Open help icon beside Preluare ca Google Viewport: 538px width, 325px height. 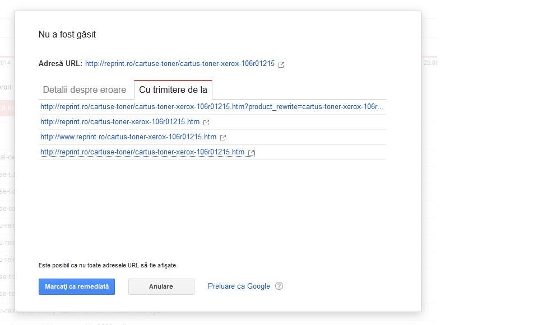coord(279,286)
